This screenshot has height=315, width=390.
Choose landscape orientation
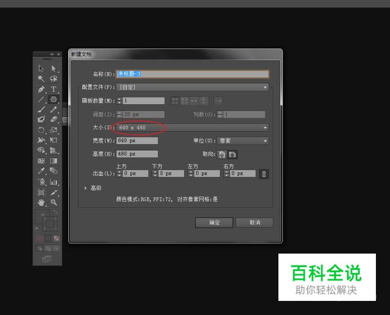pyautogui.click(x=232, y=154)
